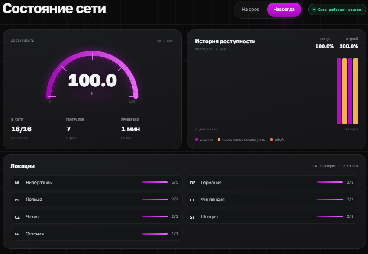The width and height of the screenshot is (368, 254).
Task: Select the "Эстония" location name
Action: [x=35, y=234]
